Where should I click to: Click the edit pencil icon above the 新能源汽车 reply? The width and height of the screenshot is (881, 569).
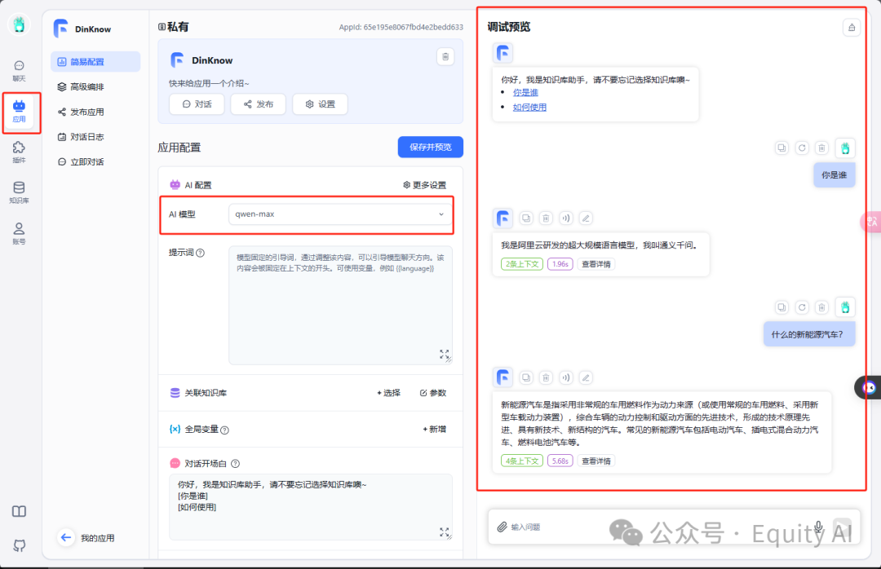[586, 377]
